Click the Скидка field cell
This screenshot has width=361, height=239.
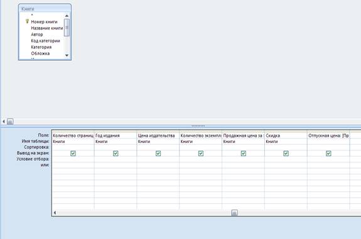pos(286,135)
